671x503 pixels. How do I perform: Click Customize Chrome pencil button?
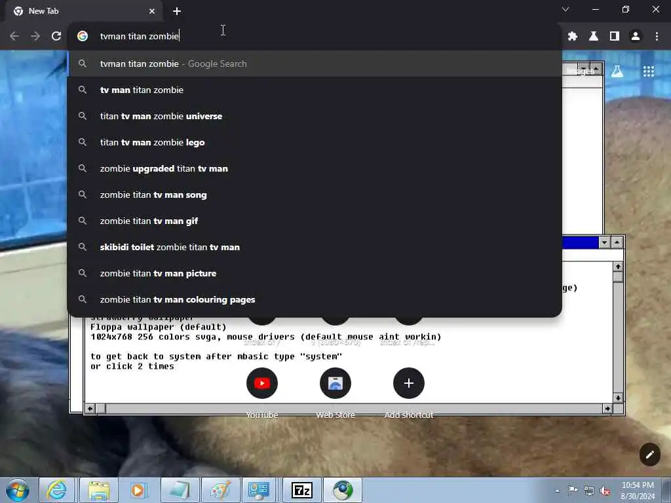tap(650, 455)
